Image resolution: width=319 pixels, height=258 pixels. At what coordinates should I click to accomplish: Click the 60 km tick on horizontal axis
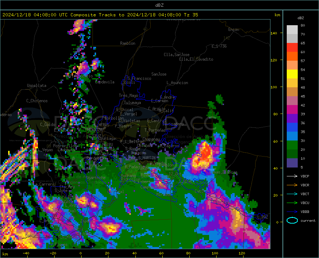pos(161,253)
